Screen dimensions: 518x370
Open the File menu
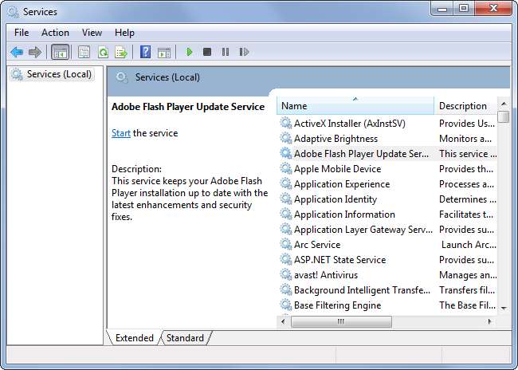pyautogui.click(x=22, y=33)
